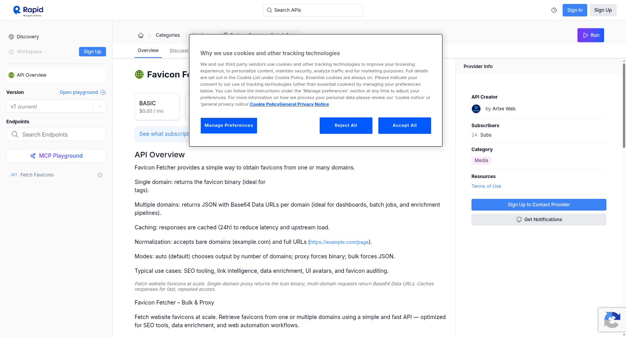
Task: Click the top-right Sign Up button
Action: 603,10
